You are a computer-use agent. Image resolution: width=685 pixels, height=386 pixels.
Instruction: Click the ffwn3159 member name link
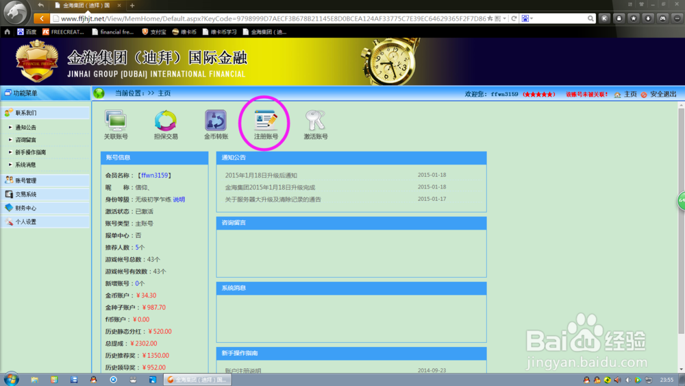155,176
